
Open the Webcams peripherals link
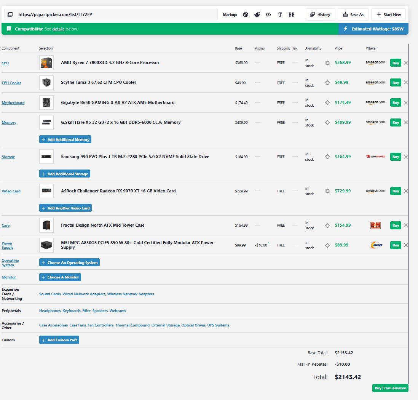point(118,310)
